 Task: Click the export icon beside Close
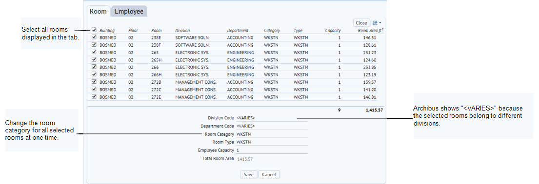pos(375,23)
